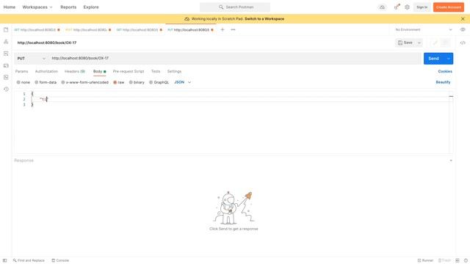The width and height of the screenshot is (470, 264).
Task: Click the satellite capture requests icon
Action: click(x=397, y=7)
